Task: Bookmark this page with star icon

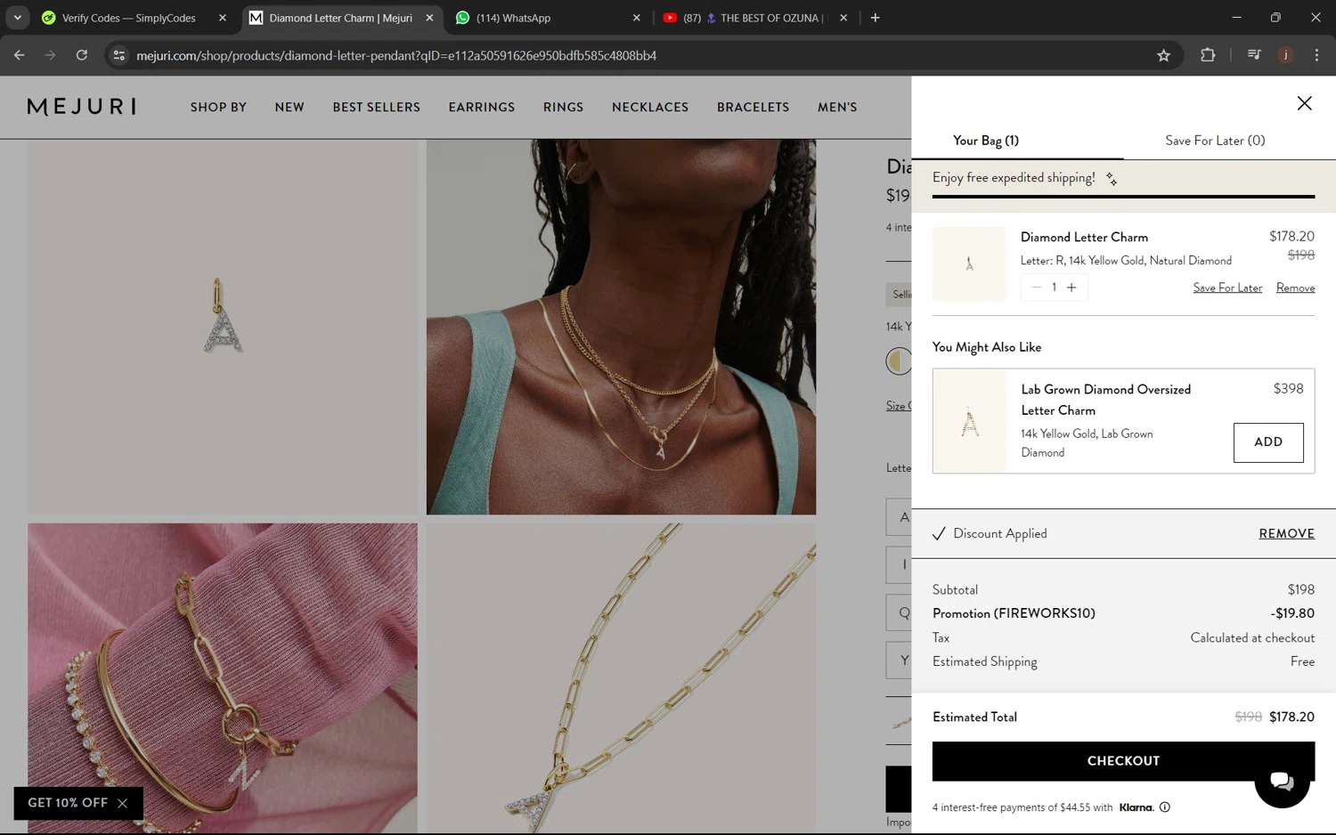Action: [x=1163, y=55]
